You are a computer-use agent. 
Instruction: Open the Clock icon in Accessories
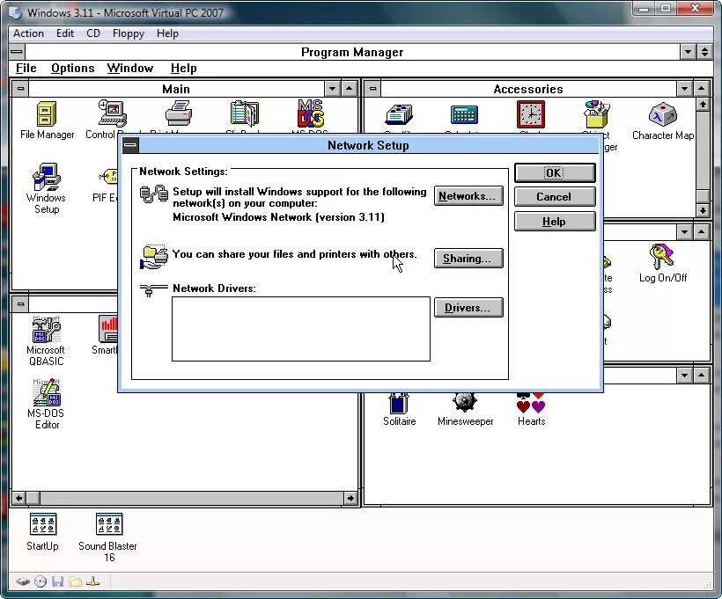(530, 114)
